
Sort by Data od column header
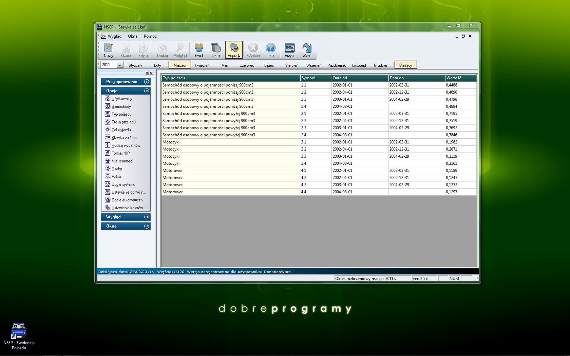pos(360,78)
